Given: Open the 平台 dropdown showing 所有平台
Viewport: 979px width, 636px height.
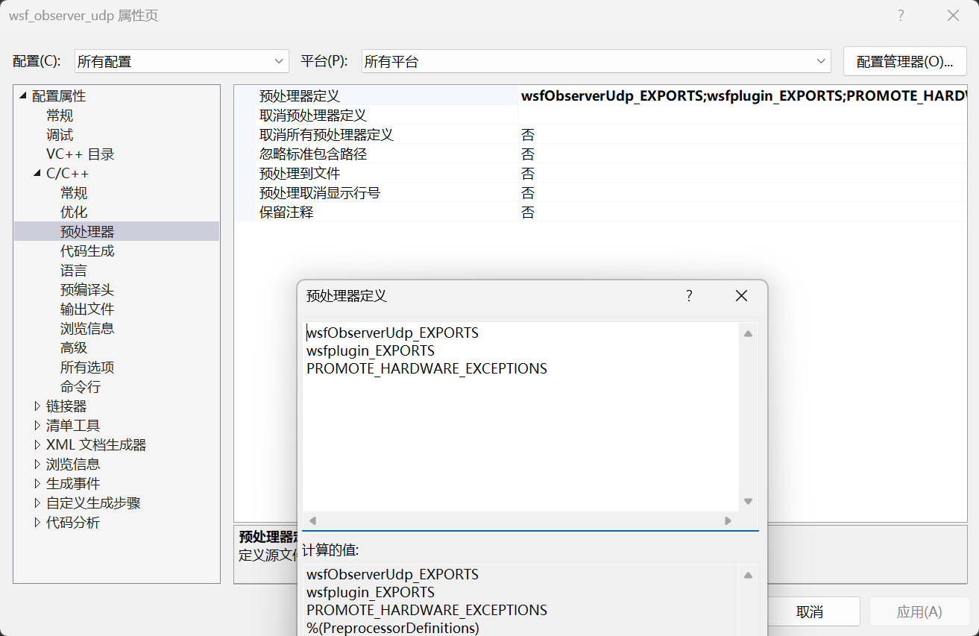Looking at the screenshot, I should [596, 62].
